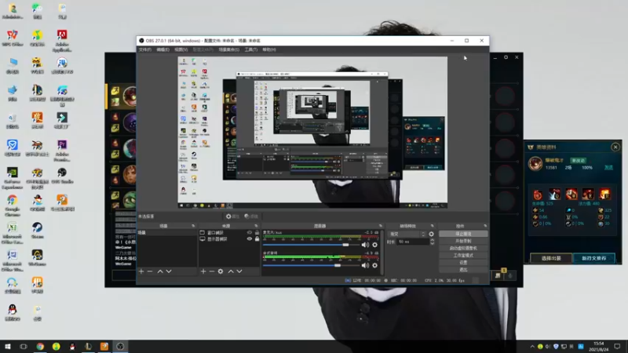Pop out the Scene Transitions dock icon
This screenshot has width=628, height=353.
tap(432, 226)
